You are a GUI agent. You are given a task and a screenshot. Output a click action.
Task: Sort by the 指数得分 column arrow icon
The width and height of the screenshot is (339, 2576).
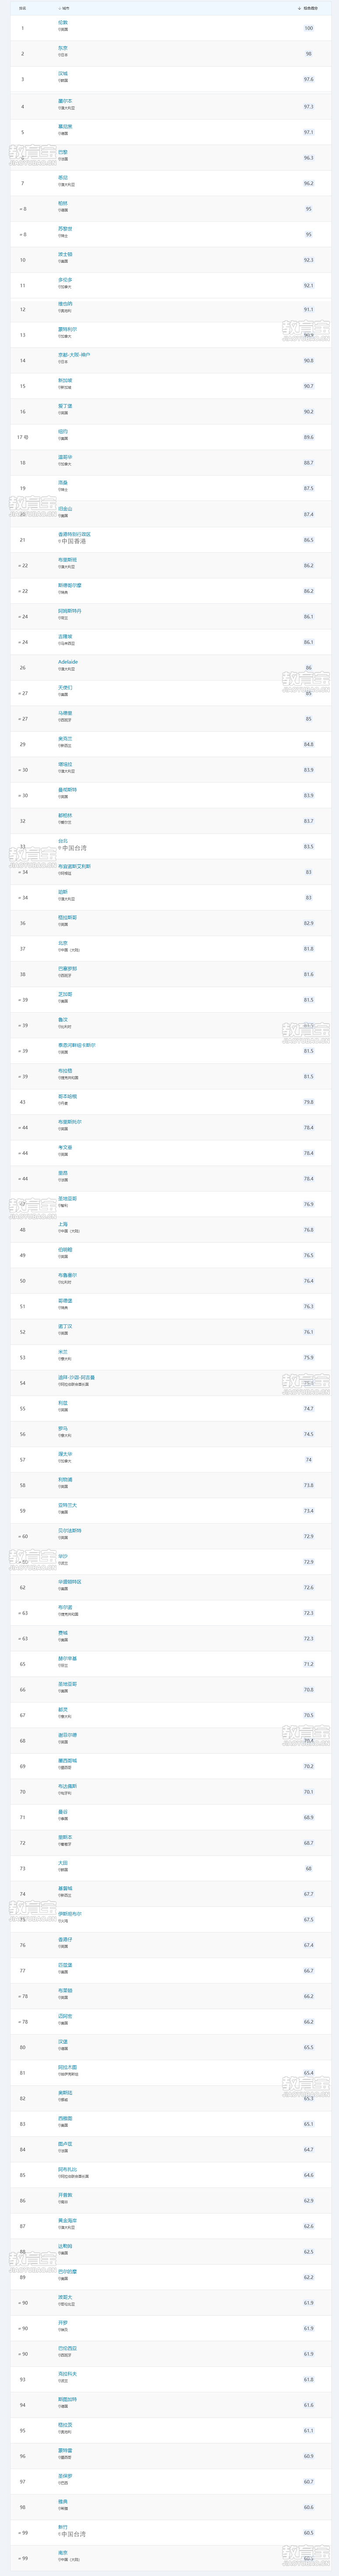tap(298, 7)
